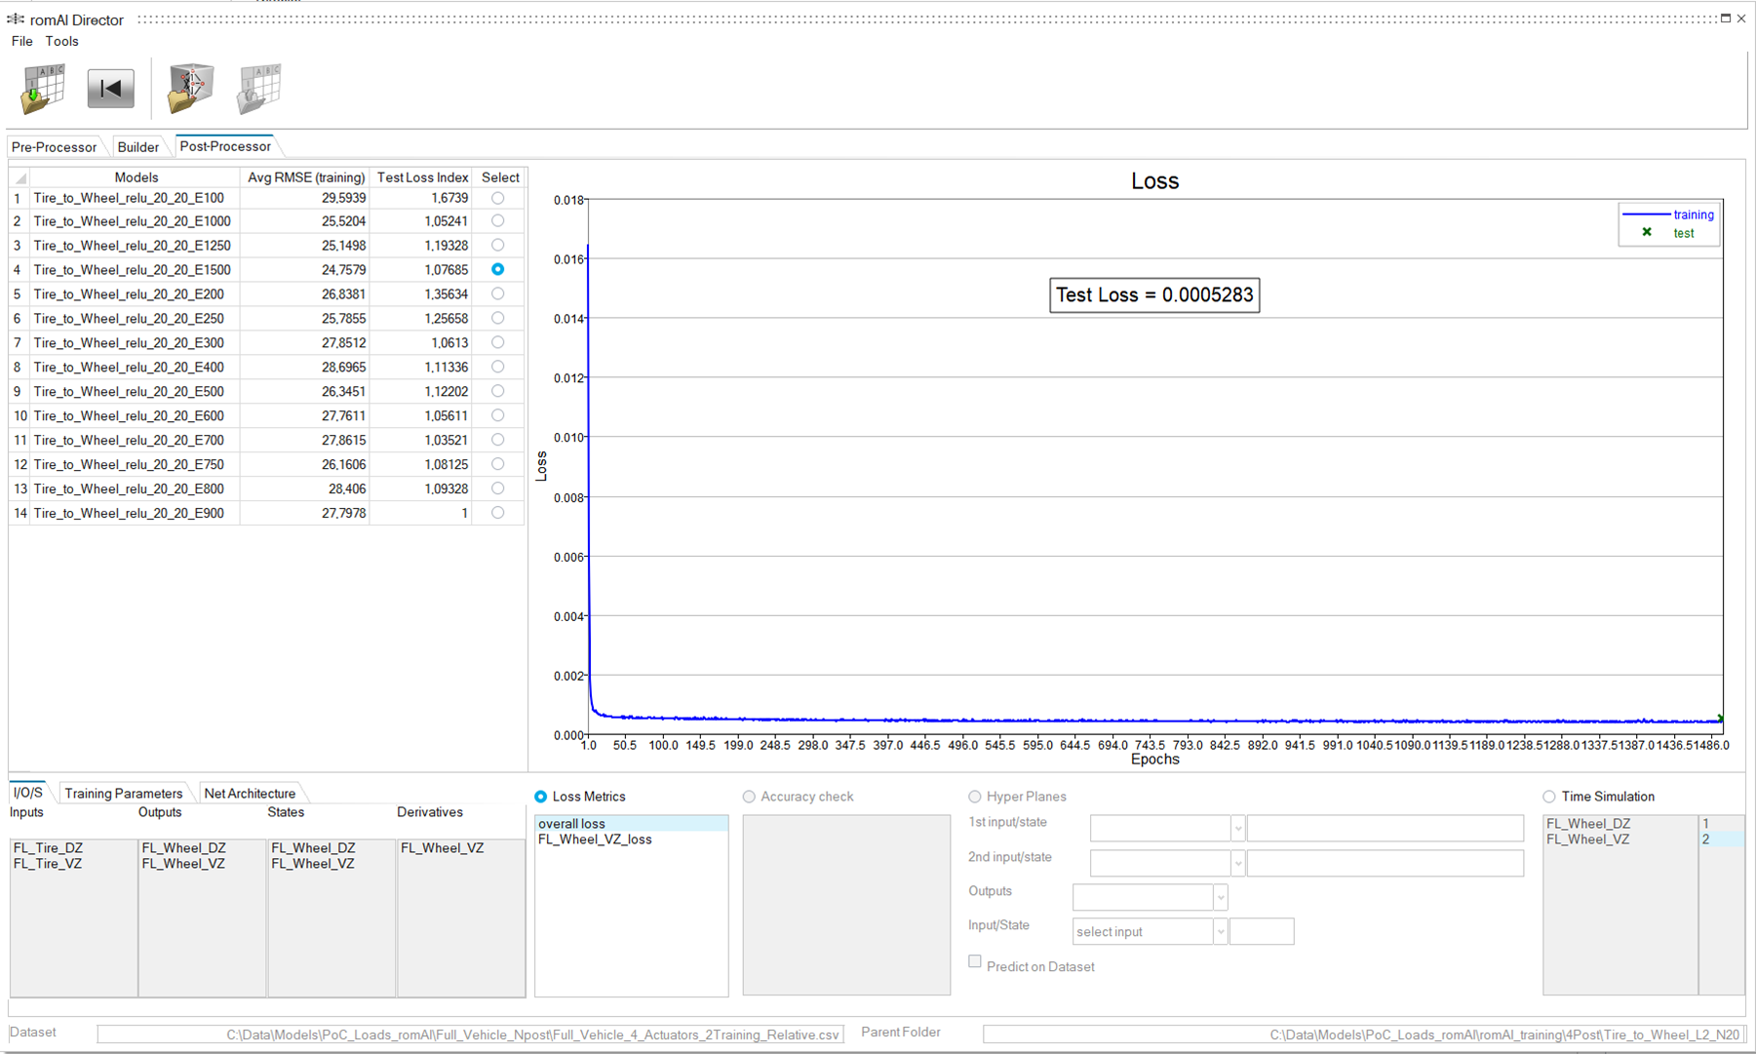Click the table corner select-all triangle
This screenshot has height=1054, width=1756.
[20, 178]
